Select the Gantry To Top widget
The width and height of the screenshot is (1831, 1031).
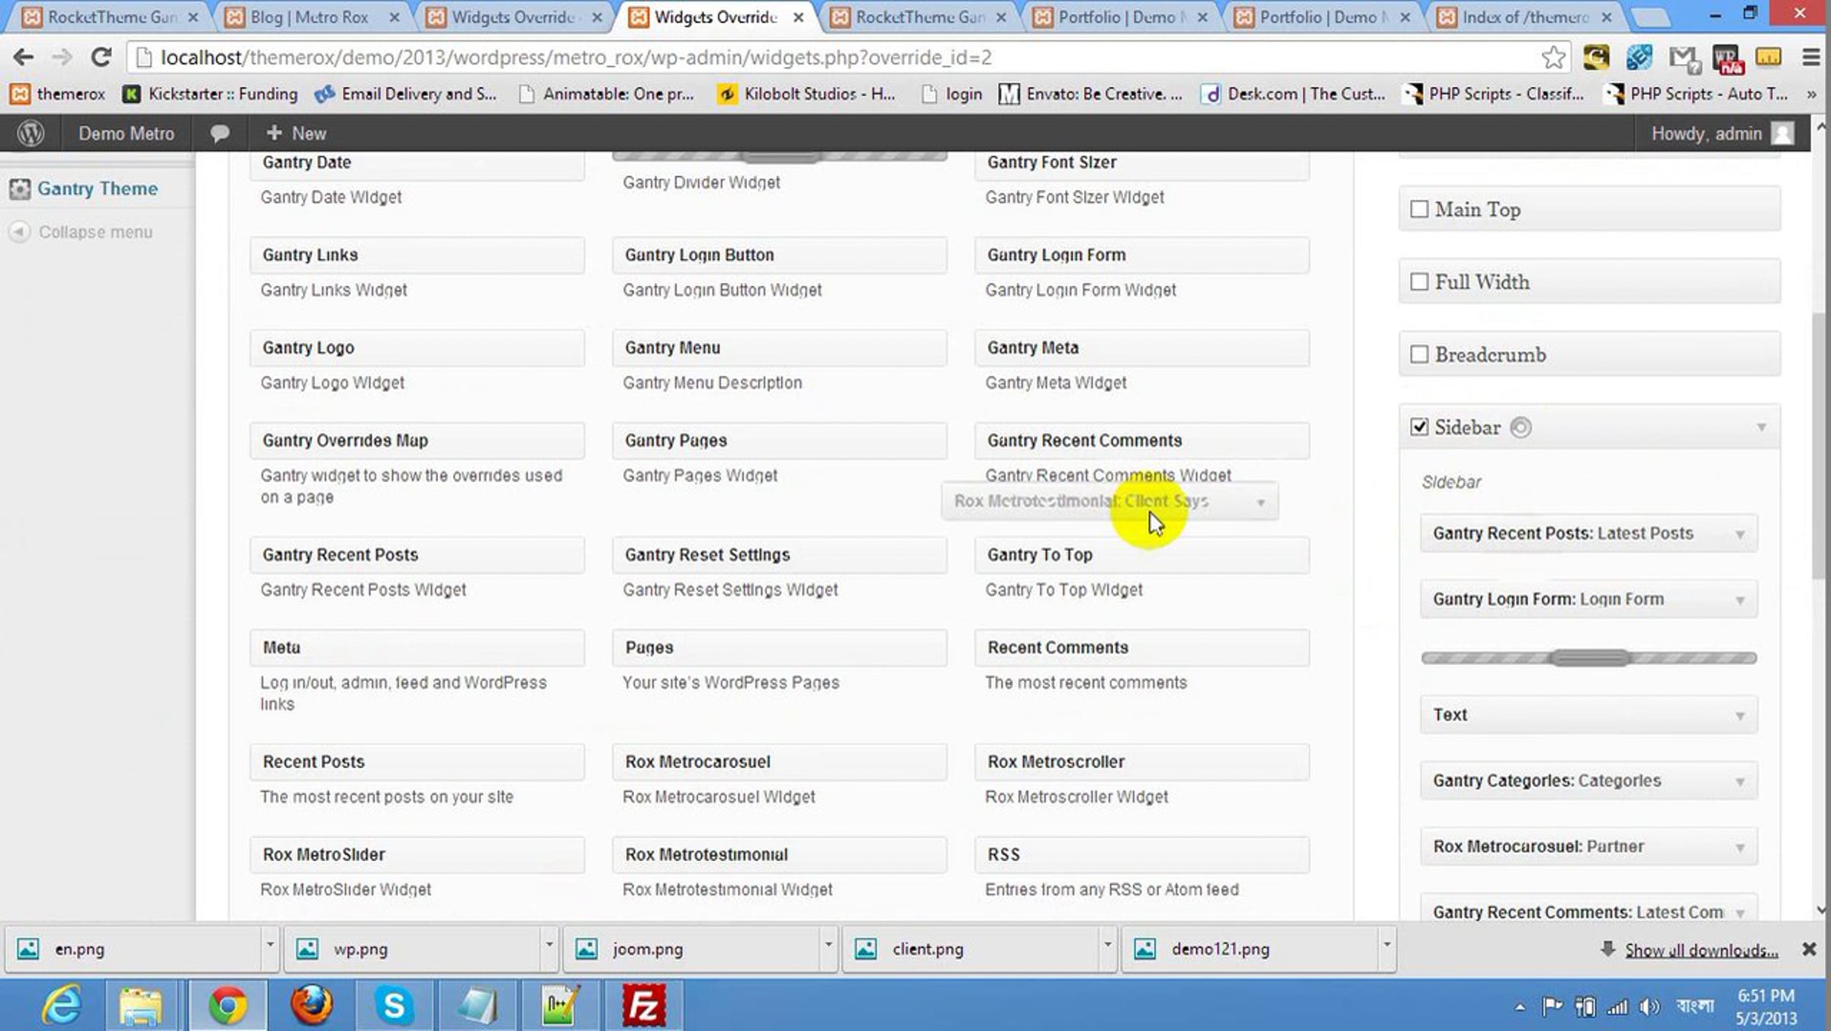click(1142, 556)
